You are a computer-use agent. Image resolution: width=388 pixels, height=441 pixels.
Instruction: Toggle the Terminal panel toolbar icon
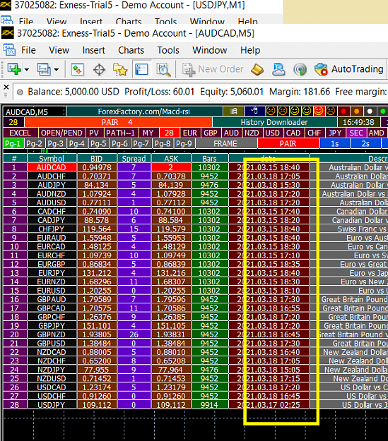point(142,69)
